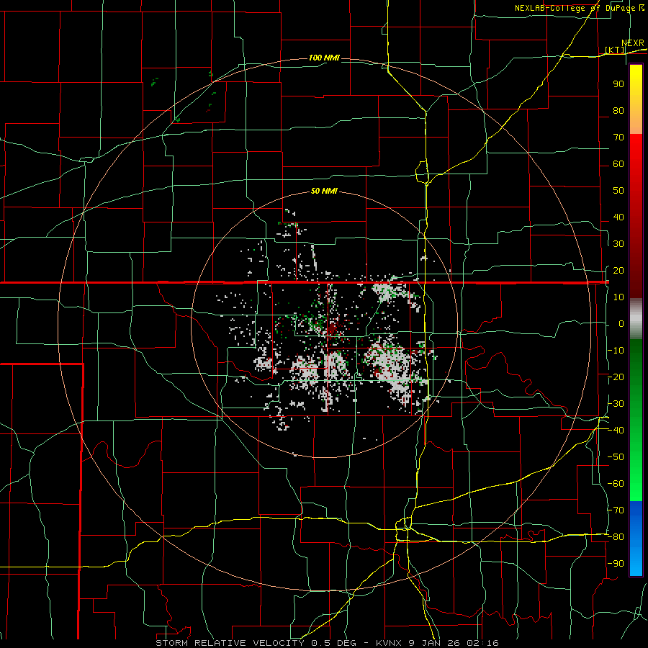Click the Storm Relative Velocity caption at bottom

coord(327,643)
